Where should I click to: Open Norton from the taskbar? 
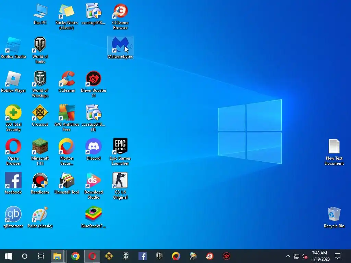(176, 256)
